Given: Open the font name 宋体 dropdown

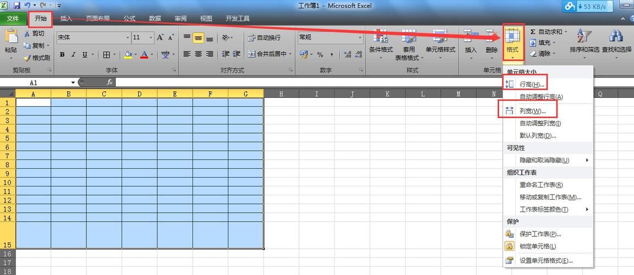Looking at the screenshot, I should pos(128,37).
